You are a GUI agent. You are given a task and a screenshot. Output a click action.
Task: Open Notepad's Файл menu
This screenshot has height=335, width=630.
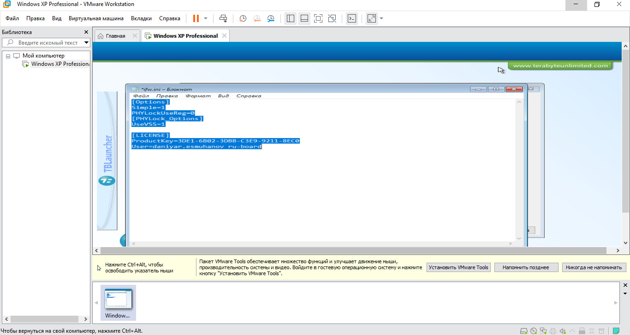point(141,96)
